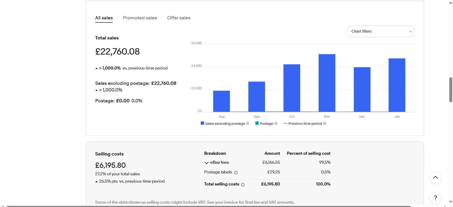The height and width of the screenshot is (207, 453).
Task: Click info icon next to Sales excluding postage
Action: pos(247,123)
